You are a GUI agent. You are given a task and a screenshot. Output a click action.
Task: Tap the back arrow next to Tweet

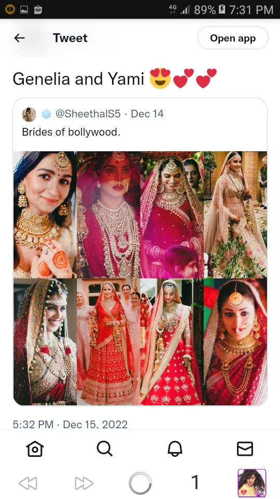click(19, 38)
